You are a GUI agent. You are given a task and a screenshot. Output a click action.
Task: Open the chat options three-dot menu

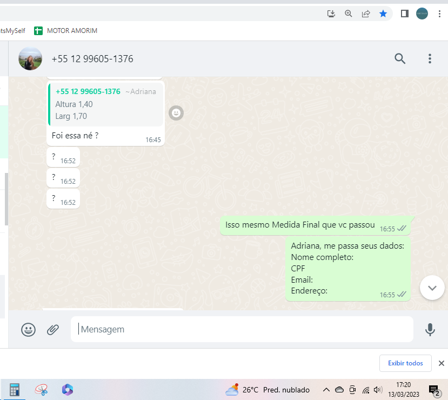430,58
